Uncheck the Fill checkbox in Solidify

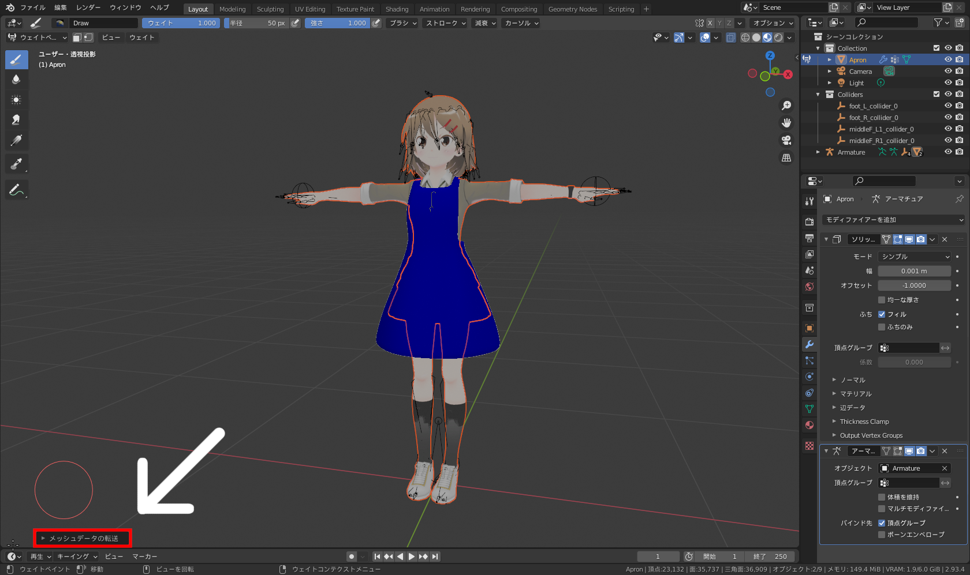882,314
